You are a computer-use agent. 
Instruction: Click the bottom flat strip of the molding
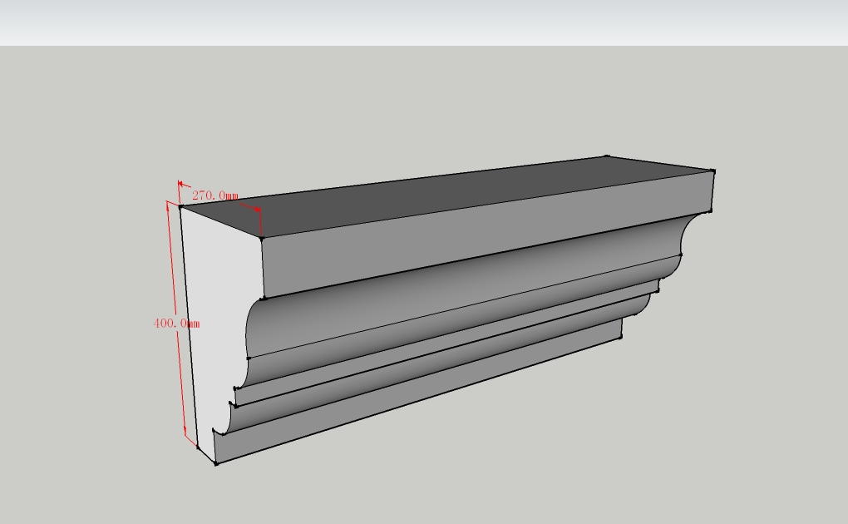click(417, 393)
